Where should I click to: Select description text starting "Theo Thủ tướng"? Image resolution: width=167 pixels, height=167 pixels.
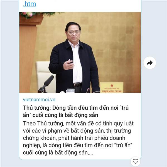pyautogui.click(x=78, y=138)
